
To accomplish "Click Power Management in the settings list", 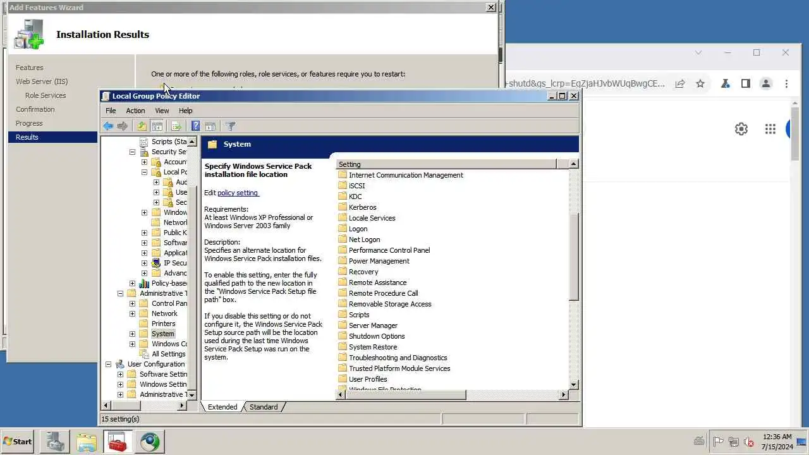I will pos(379,261).
